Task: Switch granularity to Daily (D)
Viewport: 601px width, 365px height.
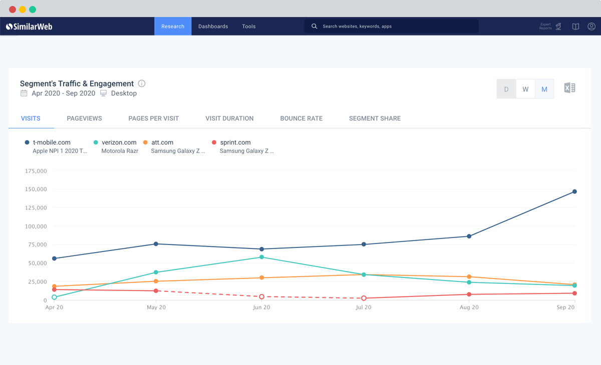Action: (x=506, y=89)
